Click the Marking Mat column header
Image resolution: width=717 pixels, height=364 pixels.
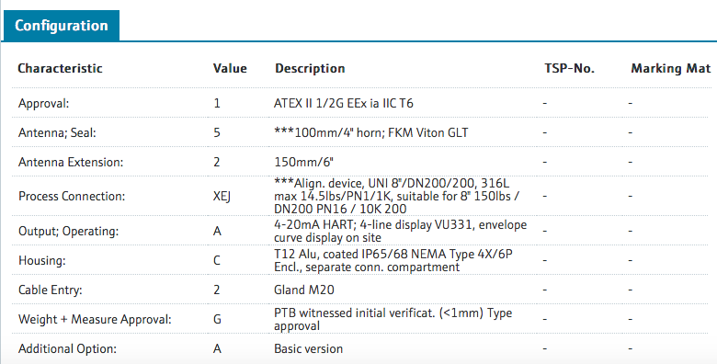pos(671,69)
